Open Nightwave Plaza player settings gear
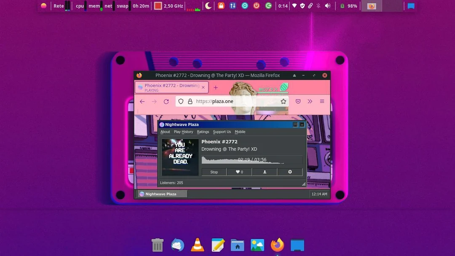 coord(289,172)
